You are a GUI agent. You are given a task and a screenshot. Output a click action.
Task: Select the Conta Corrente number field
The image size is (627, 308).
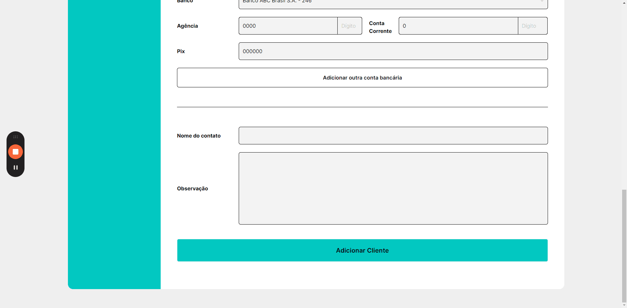[x=458, y=26]
